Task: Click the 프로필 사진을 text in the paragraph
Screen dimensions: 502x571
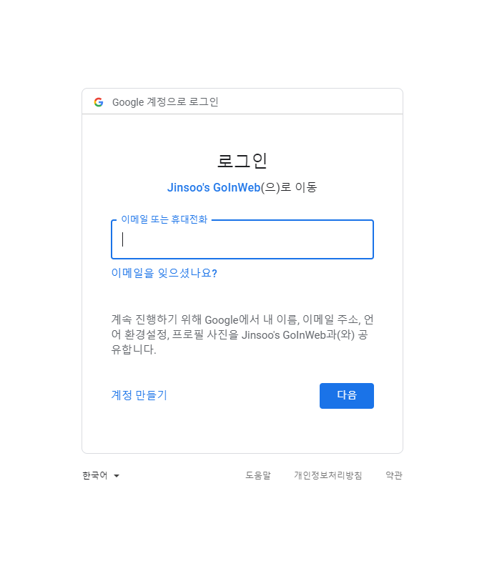Action: tap(205, 334)
